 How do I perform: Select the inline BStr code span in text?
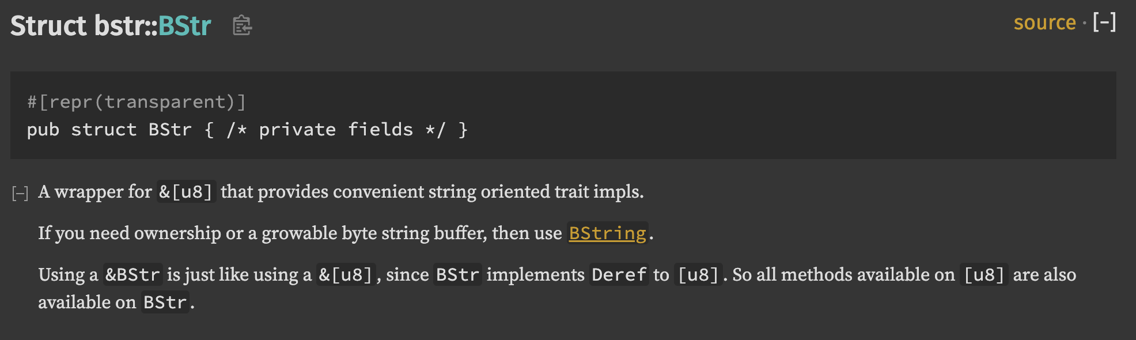[459, 275]
